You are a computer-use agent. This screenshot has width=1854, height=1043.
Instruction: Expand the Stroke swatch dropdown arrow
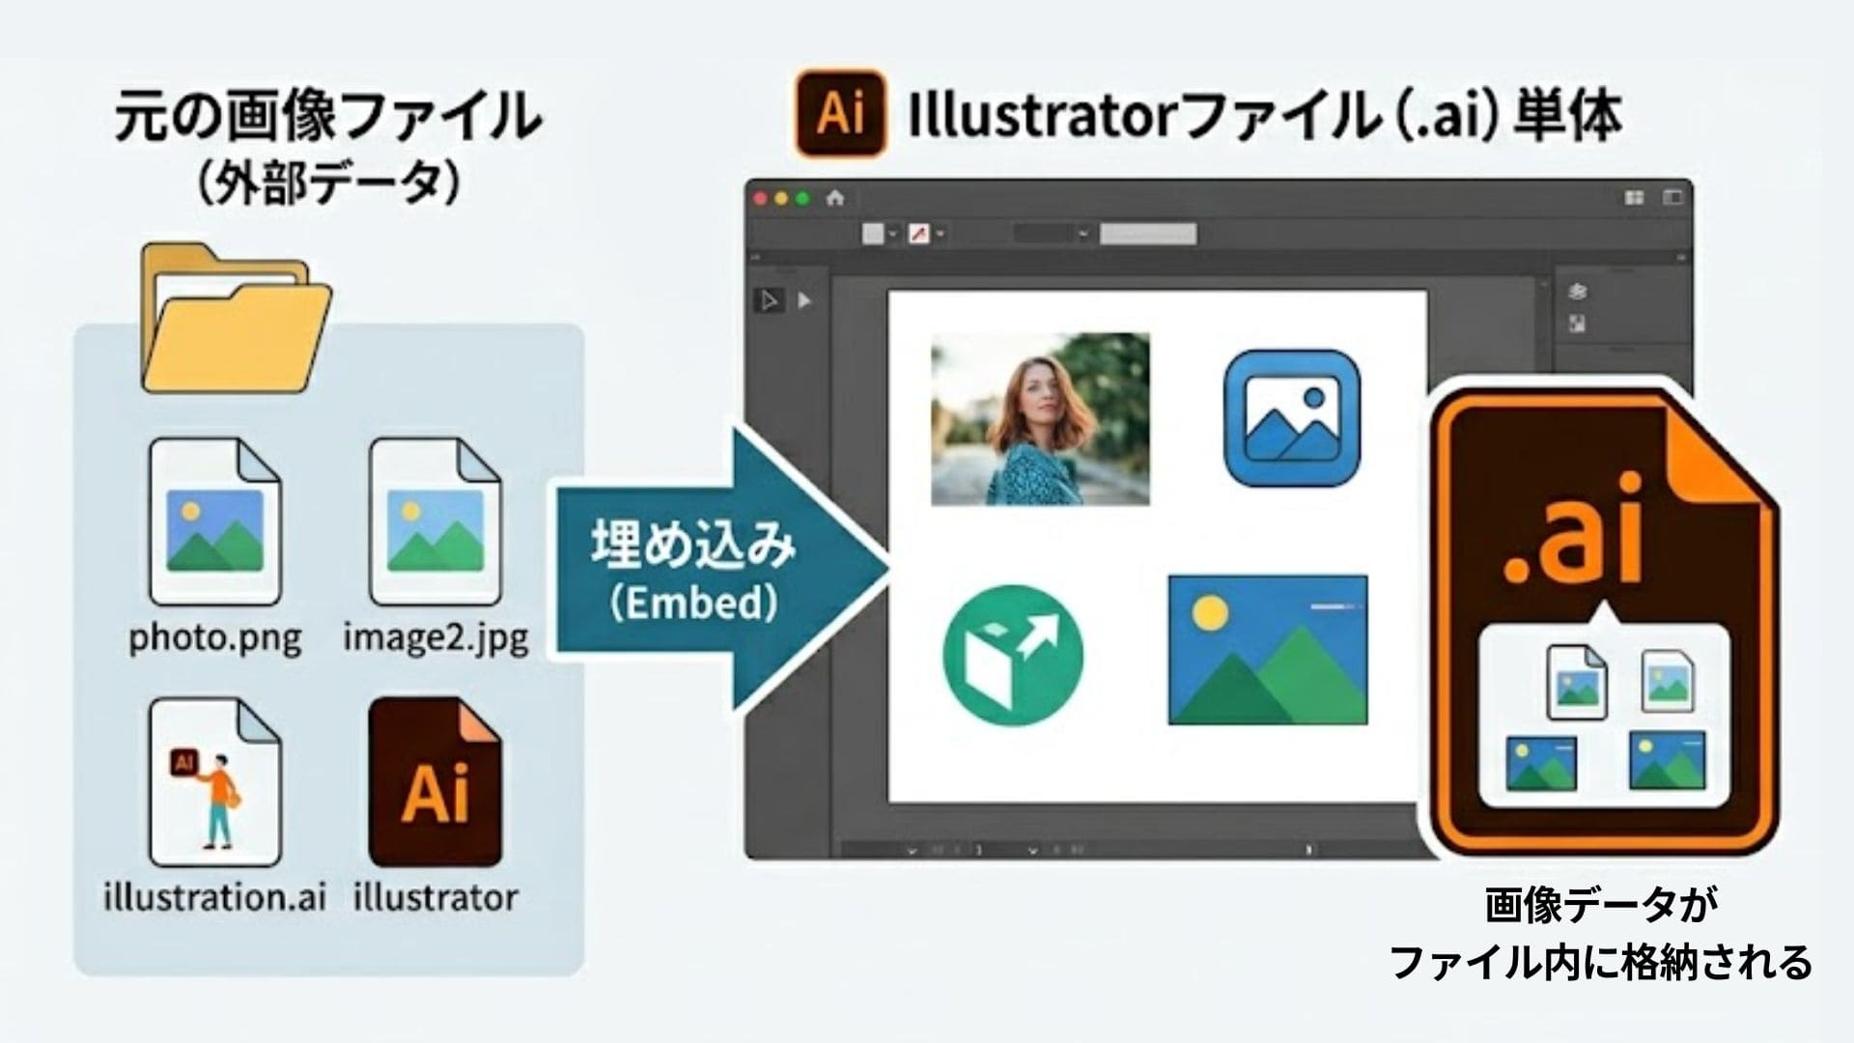click(x=941, y=234)
